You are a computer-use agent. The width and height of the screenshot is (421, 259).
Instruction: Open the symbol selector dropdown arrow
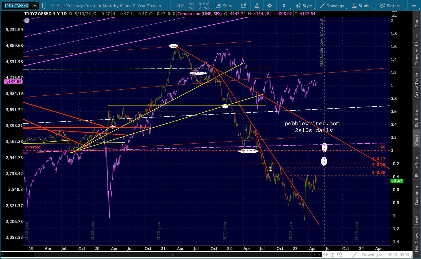pyautogui.click(x=35, y=5)
